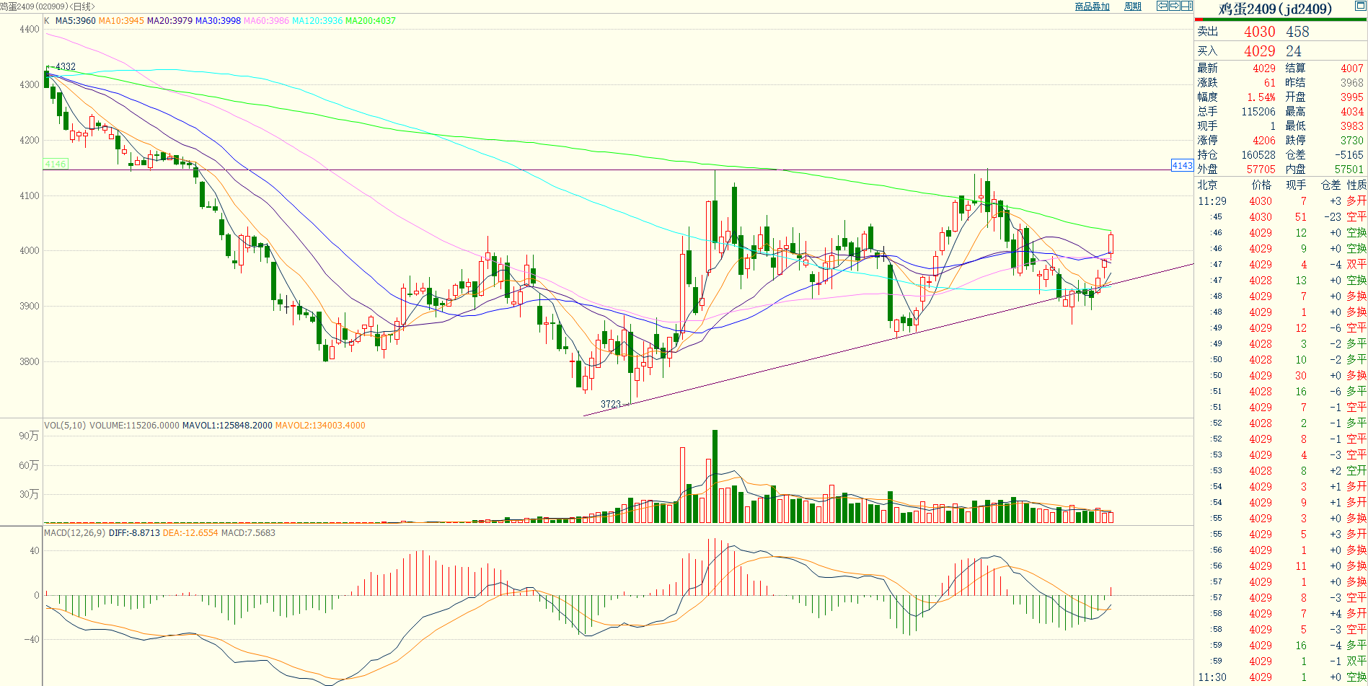Click the 内盘 value 57501
This screenshot has height=686, width=1368.
[1349, 170]
